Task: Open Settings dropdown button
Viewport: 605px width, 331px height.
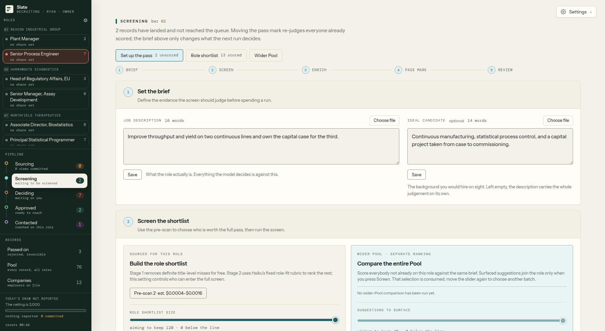Action: tap(576, 12)
